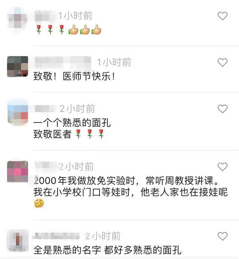The image size is (239, 259).
Task: Tap heart on '一个个熟悉的面孔' comment
Action: pos(222,109)
